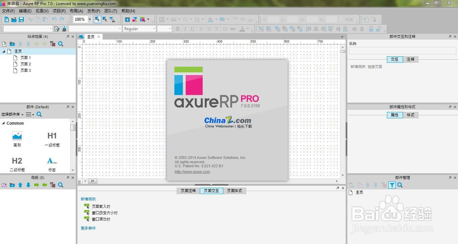
Task: Close the 主页 canvas tab
Action: (x=99, y=37)
